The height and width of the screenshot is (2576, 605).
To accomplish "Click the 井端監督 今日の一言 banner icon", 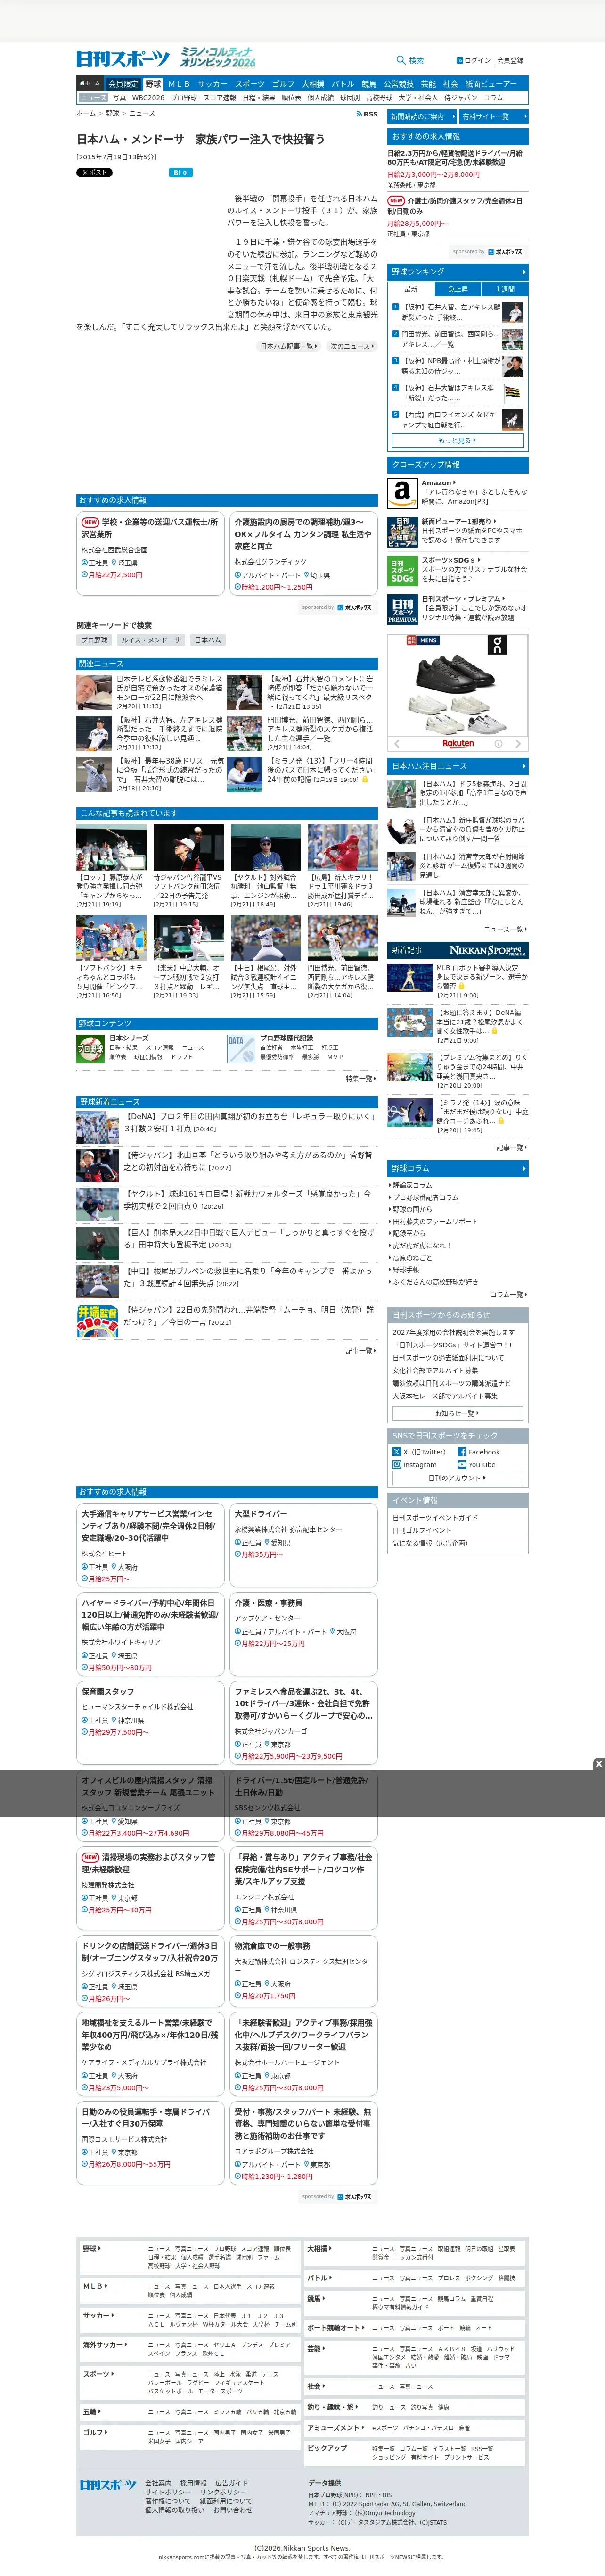I will click(97, 1321).
